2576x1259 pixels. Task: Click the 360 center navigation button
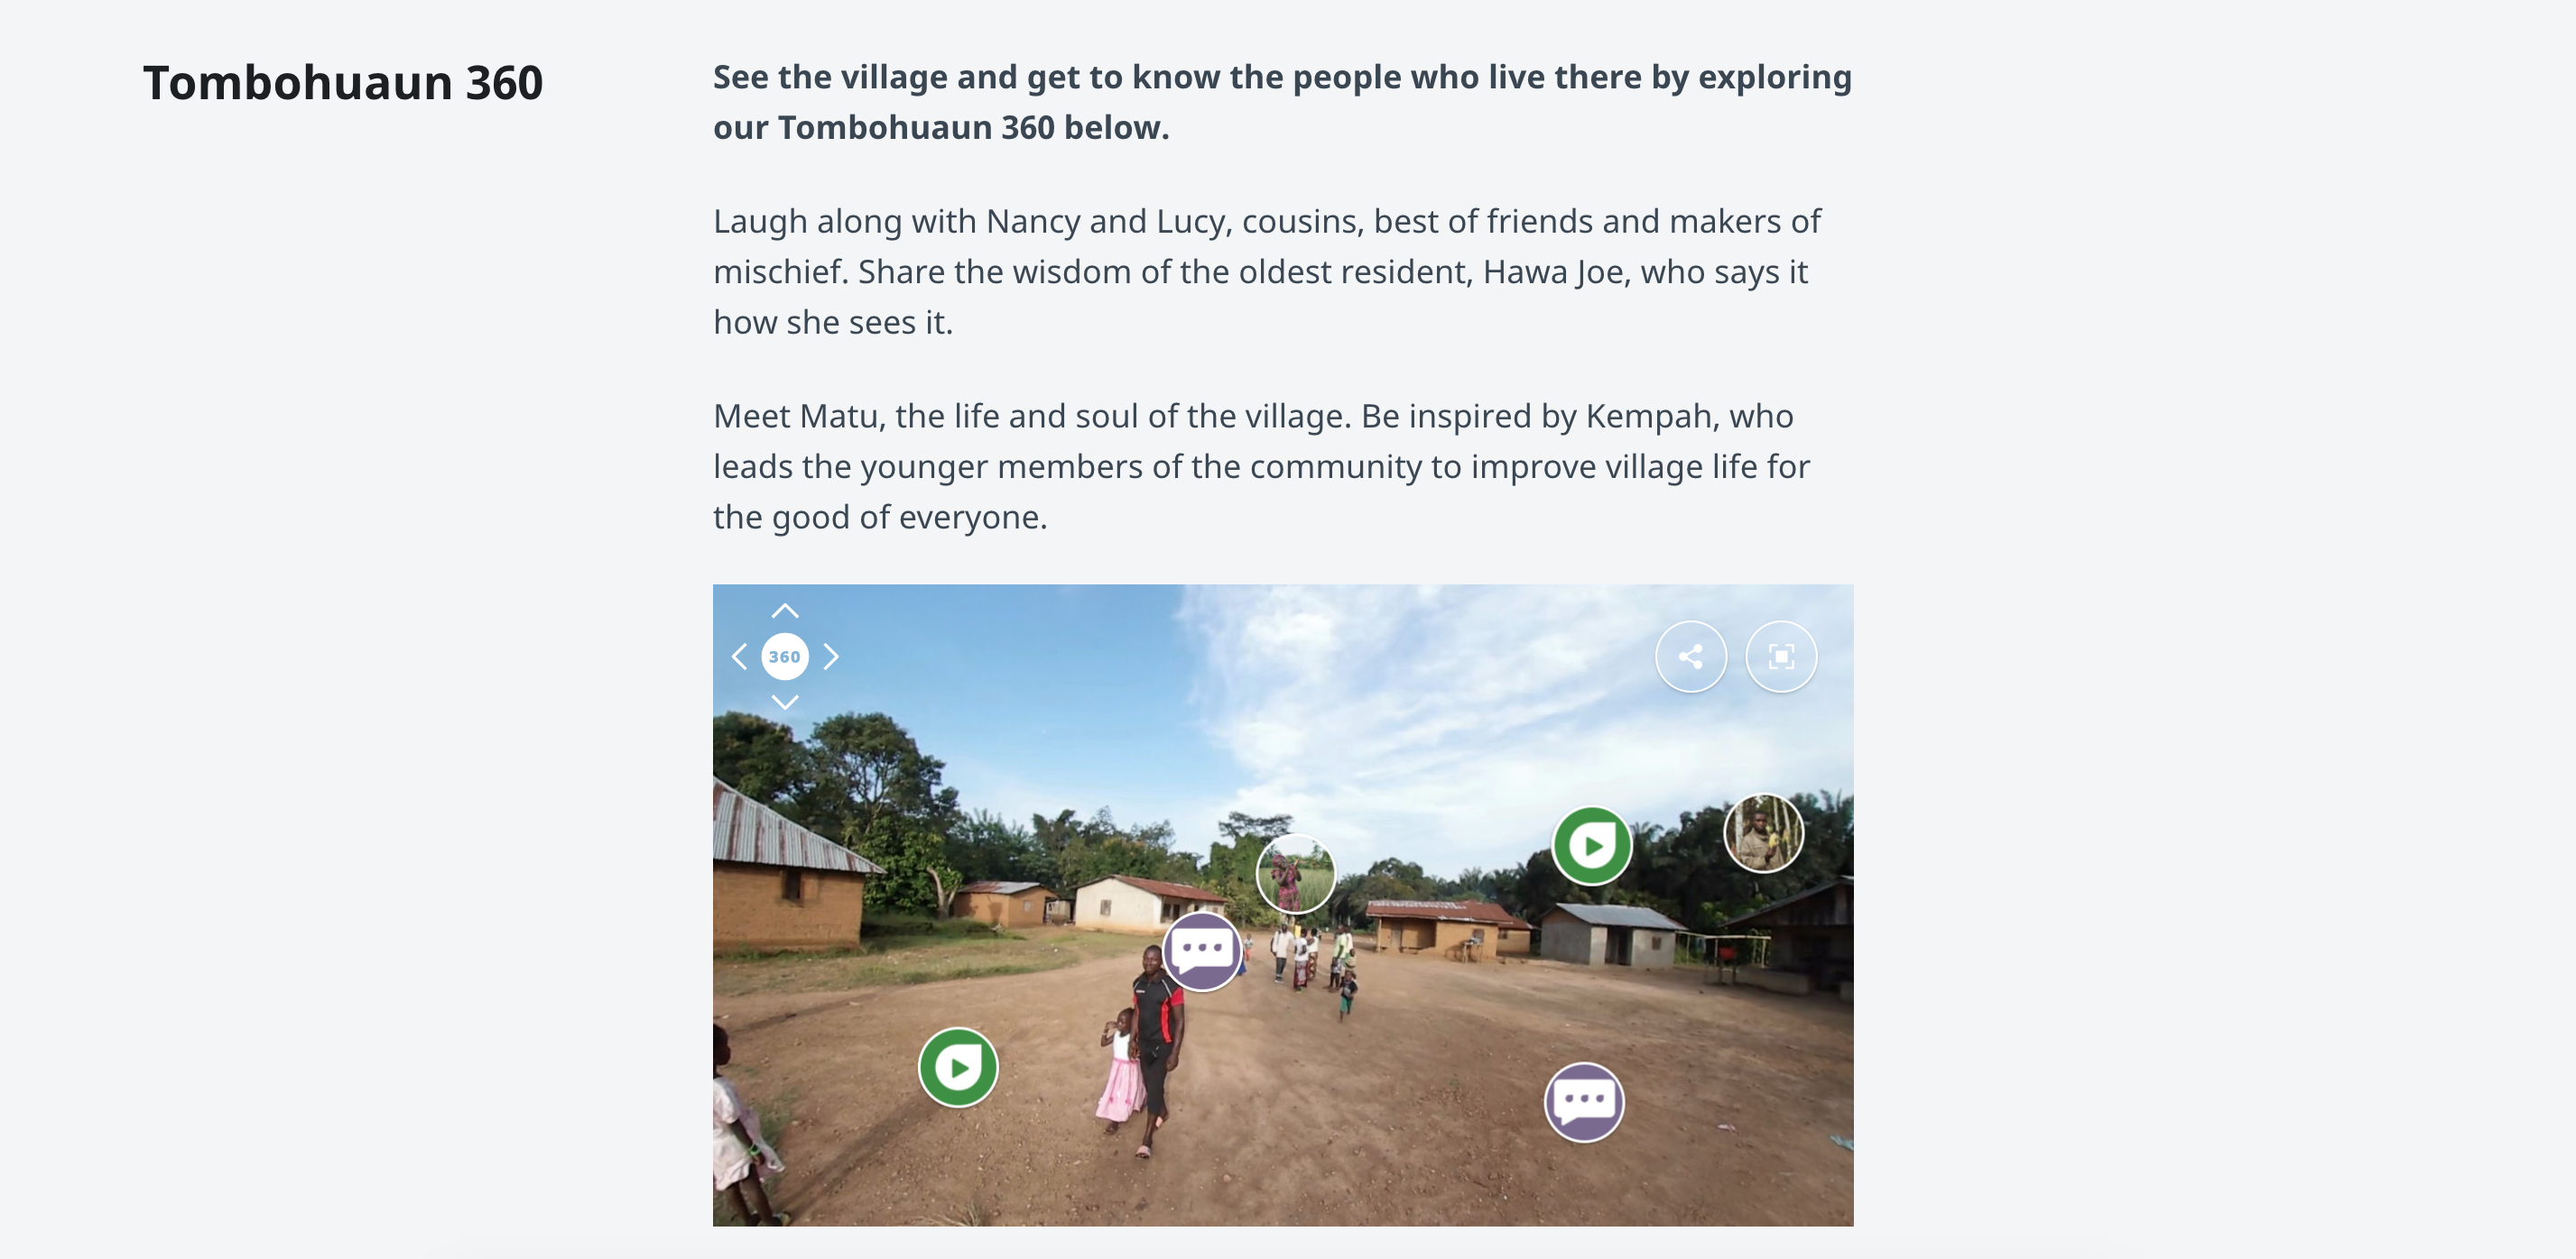[784, 657]
